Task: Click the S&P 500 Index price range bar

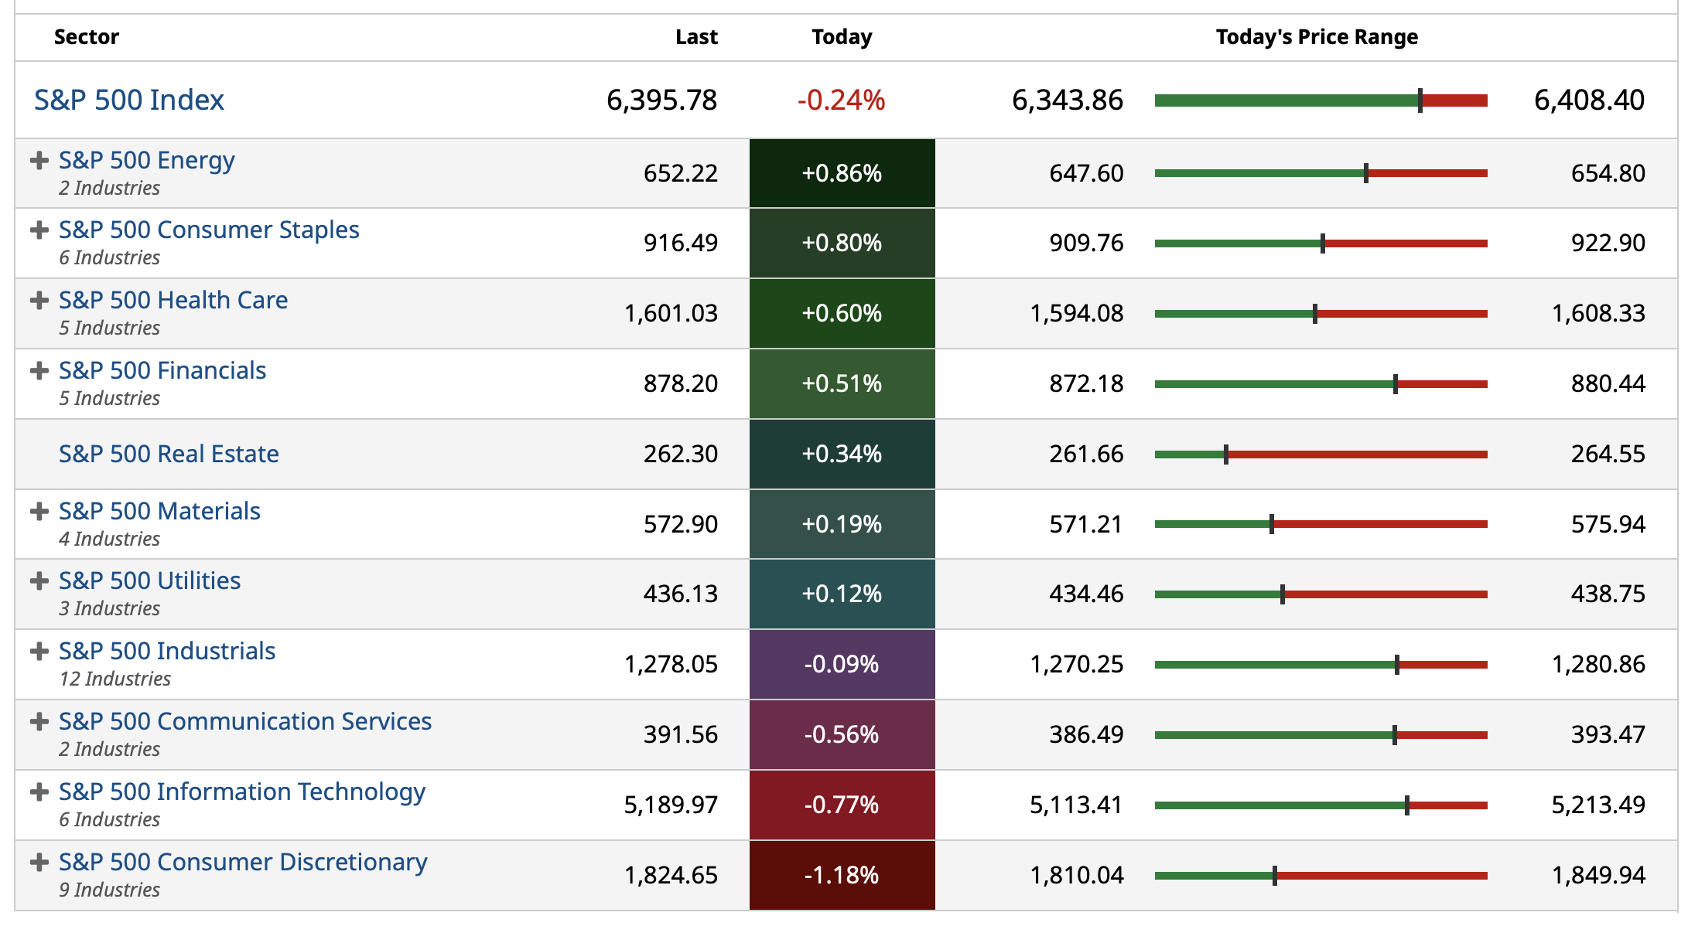Action: pyautogui.click(x=1321, y=100)
